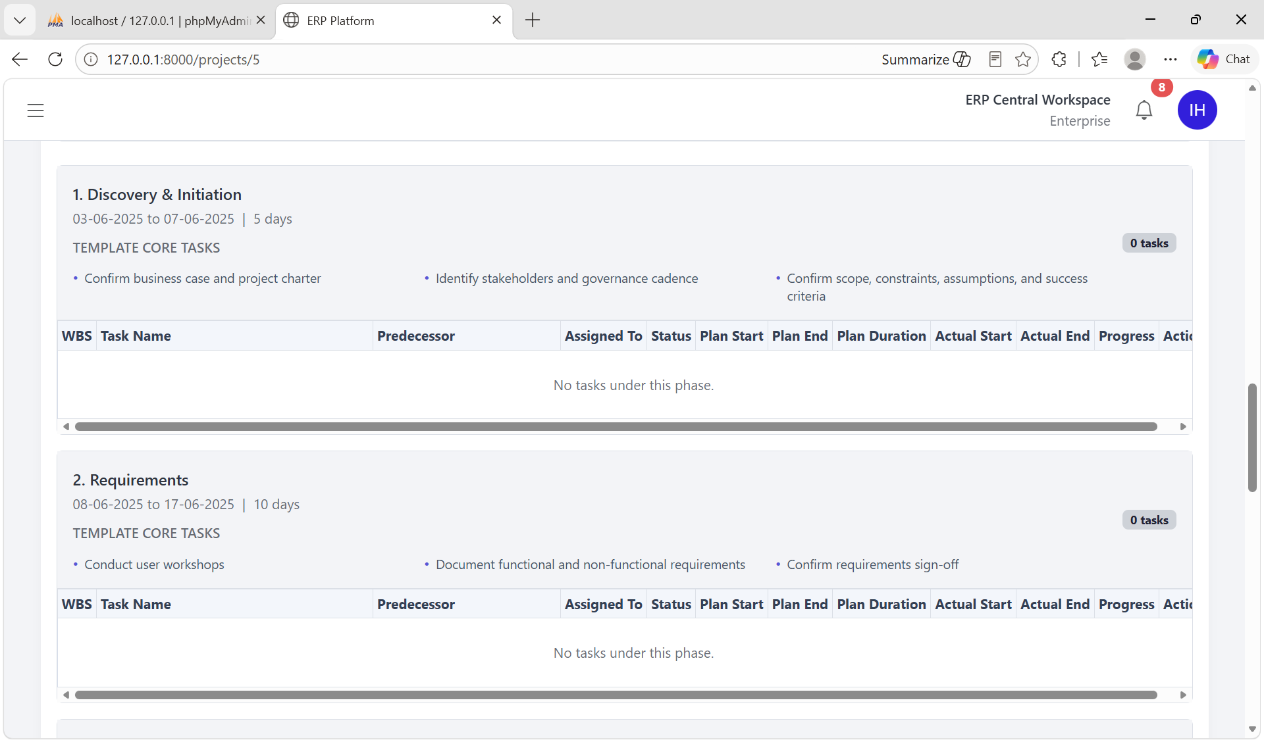Click Status header in Discovery table

pos(671,336)
